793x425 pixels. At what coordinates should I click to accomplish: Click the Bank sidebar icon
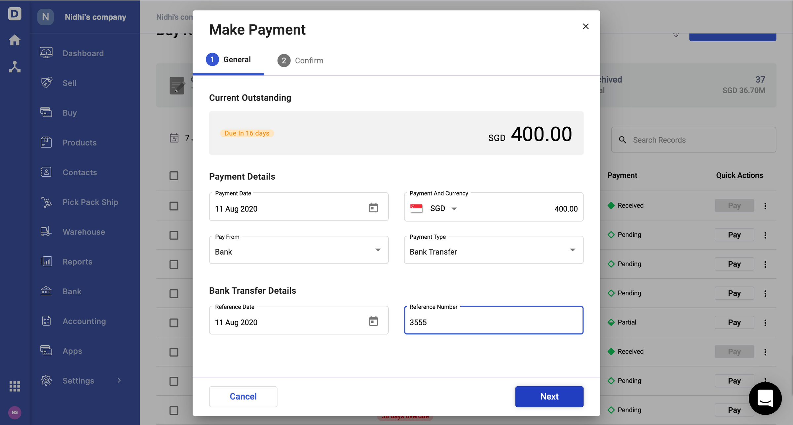coord(46,291)
